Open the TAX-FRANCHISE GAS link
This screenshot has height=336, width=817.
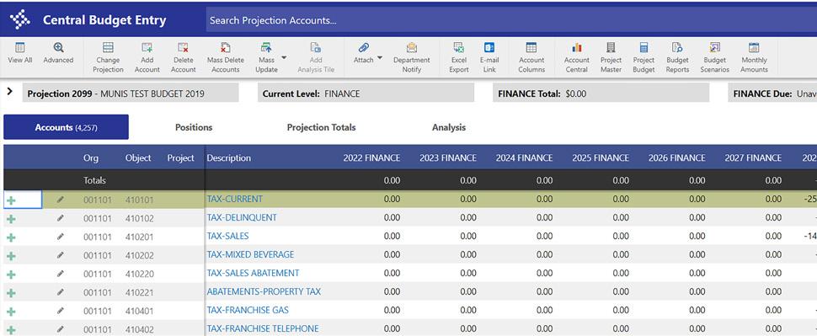point(248,310)
